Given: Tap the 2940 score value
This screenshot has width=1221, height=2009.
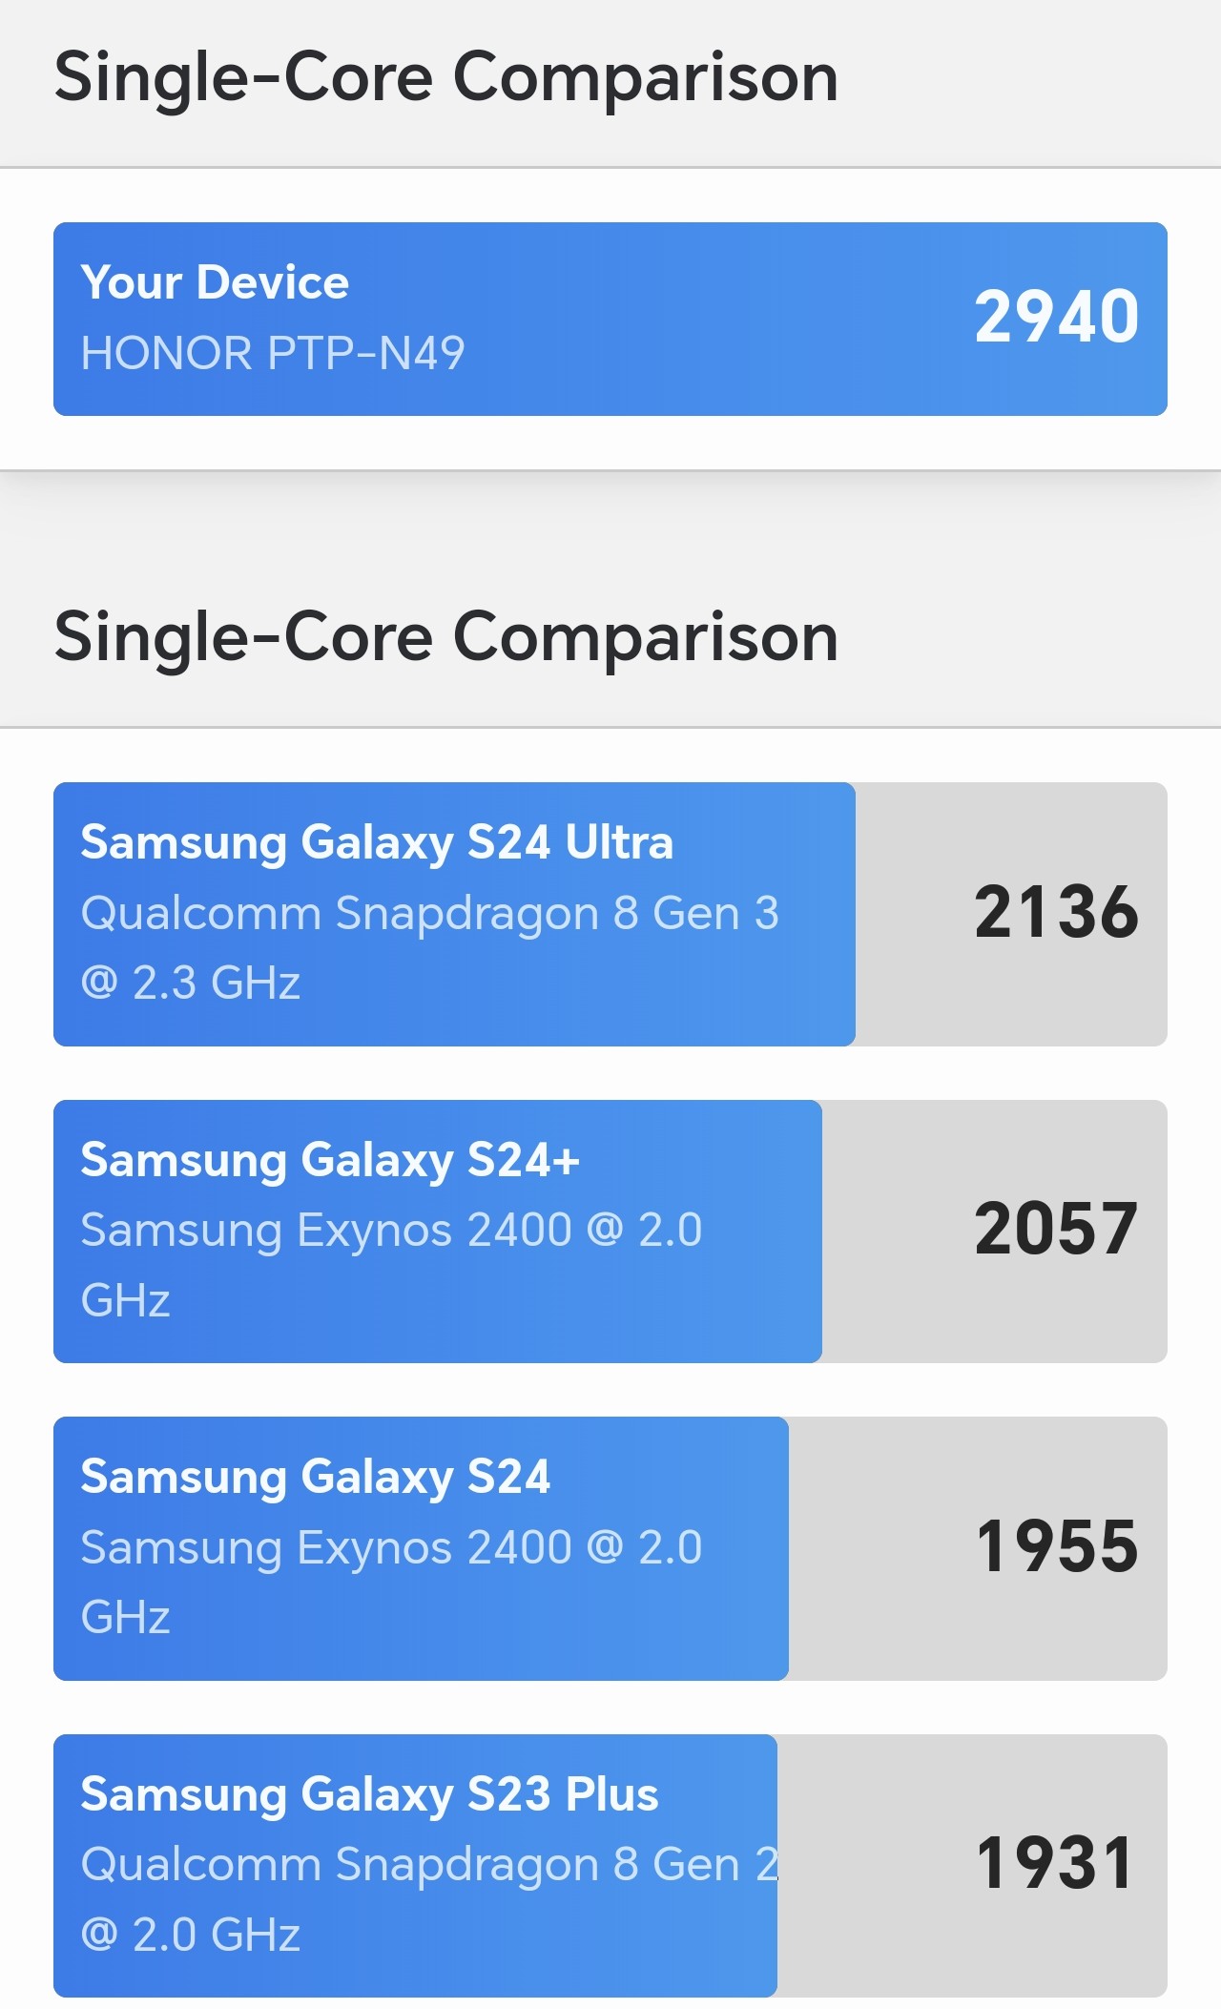Looking at the screenshot, I should (x=1056, y=317).
